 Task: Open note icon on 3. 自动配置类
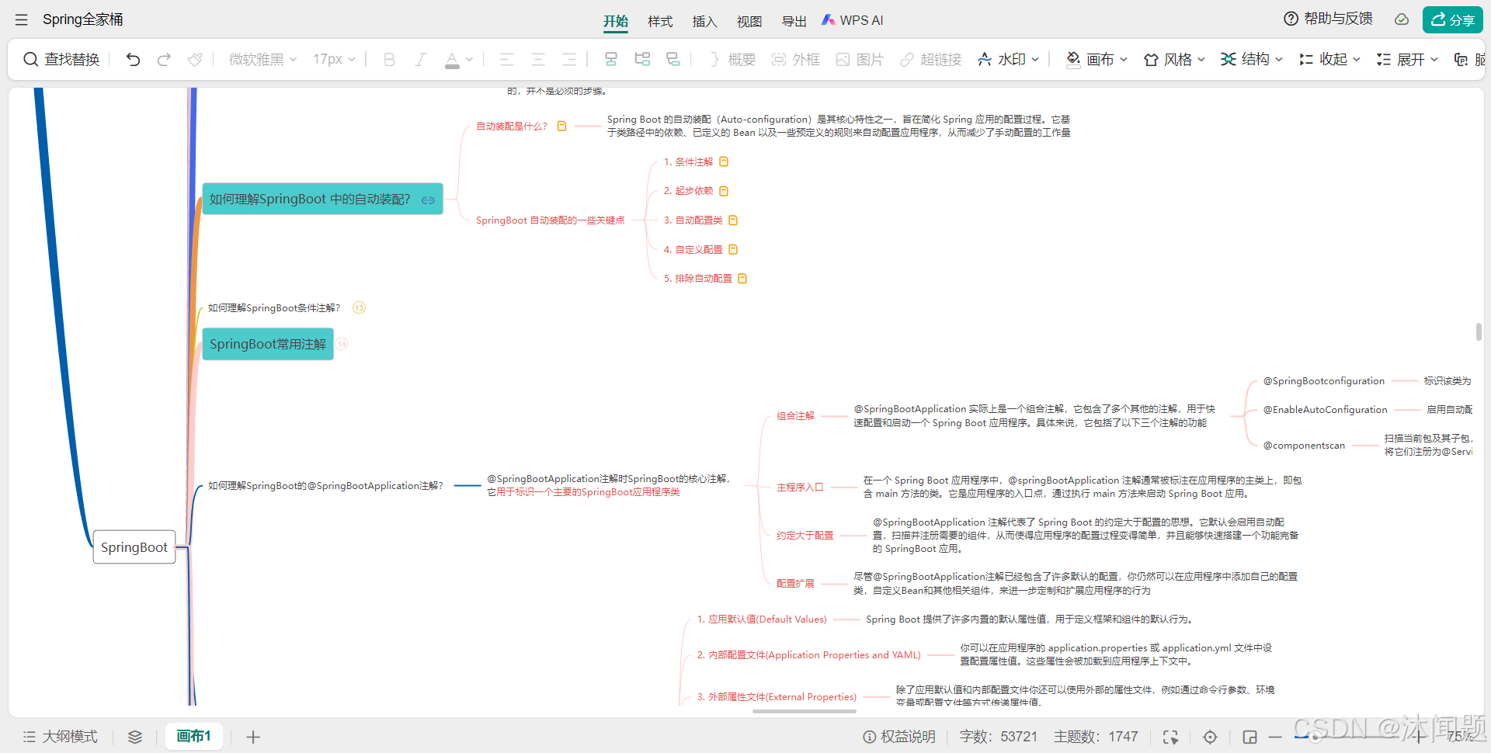coord(733,220)
